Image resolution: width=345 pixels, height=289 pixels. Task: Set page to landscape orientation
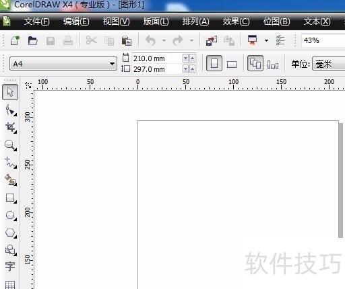coord(232,65)
